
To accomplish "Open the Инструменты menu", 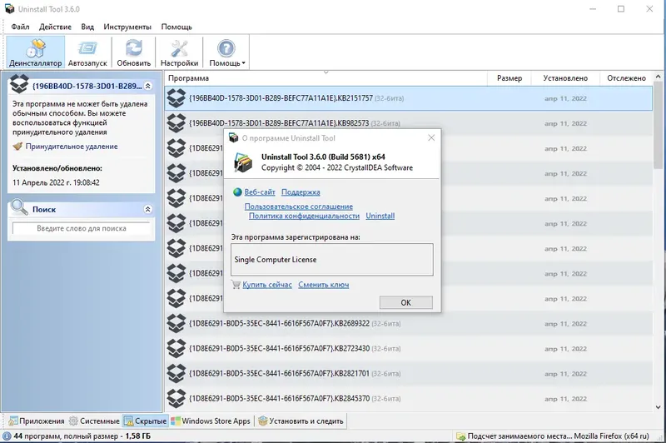I will pos(127,27).
